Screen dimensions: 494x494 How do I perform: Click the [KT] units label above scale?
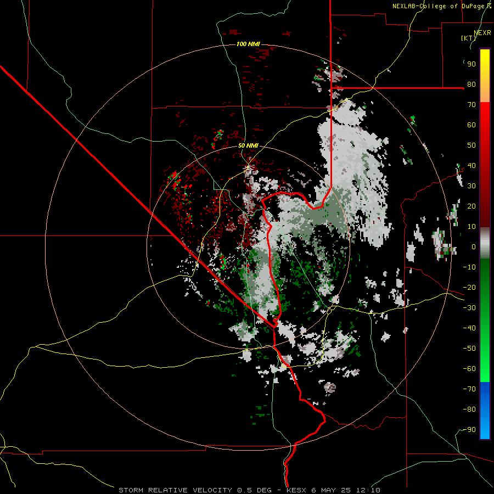(469, 38)
